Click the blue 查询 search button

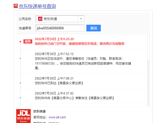click(94, 28)
